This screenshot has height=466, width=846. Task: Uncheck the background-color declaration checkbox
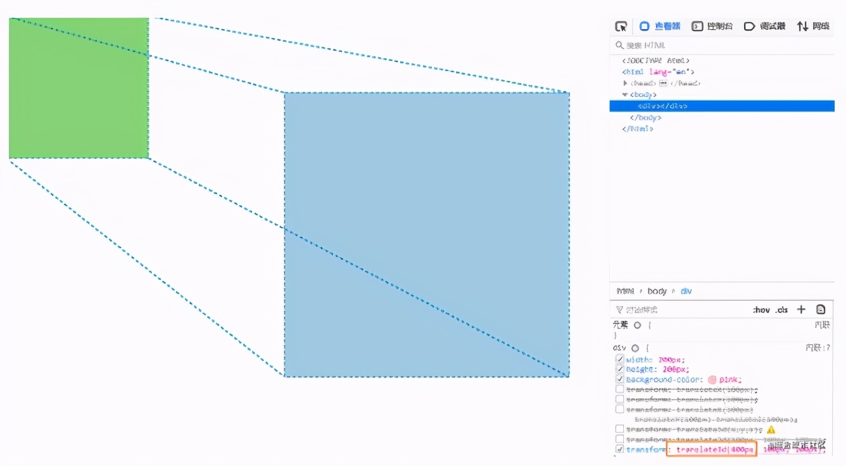619,379
